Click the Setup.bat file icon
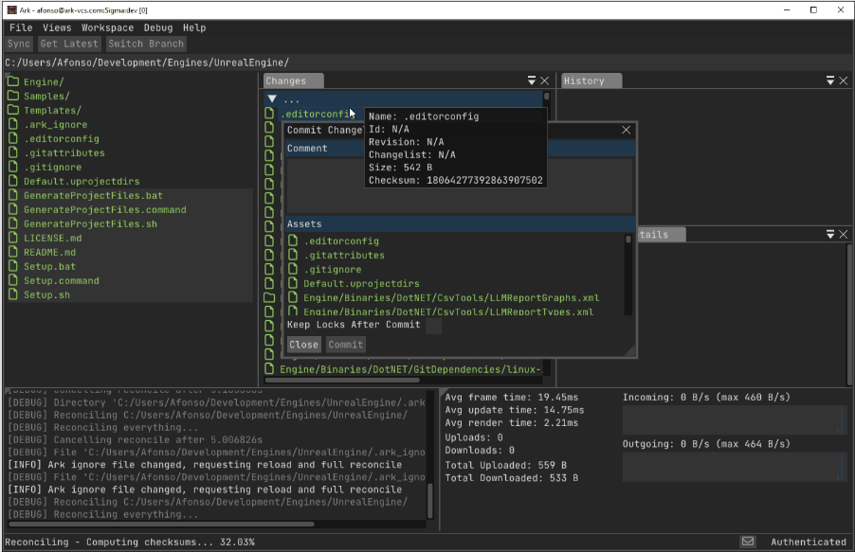Viewport: 855px width, 552px height. coord(13,266)
